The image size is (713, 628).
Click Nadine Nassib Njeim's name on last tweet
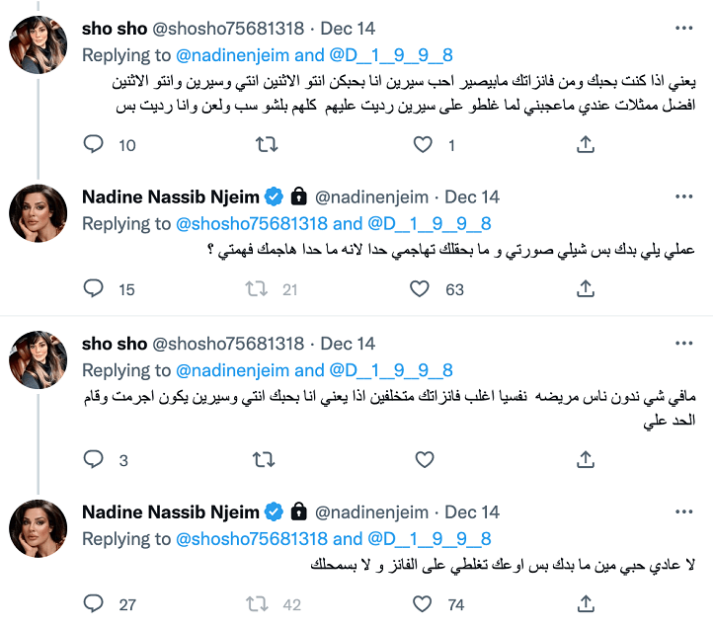170,512
